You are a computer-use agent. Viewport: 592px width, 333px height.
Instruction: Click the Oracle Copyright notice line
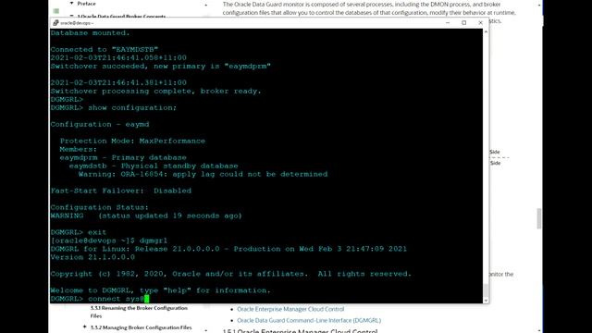(231, 274)
